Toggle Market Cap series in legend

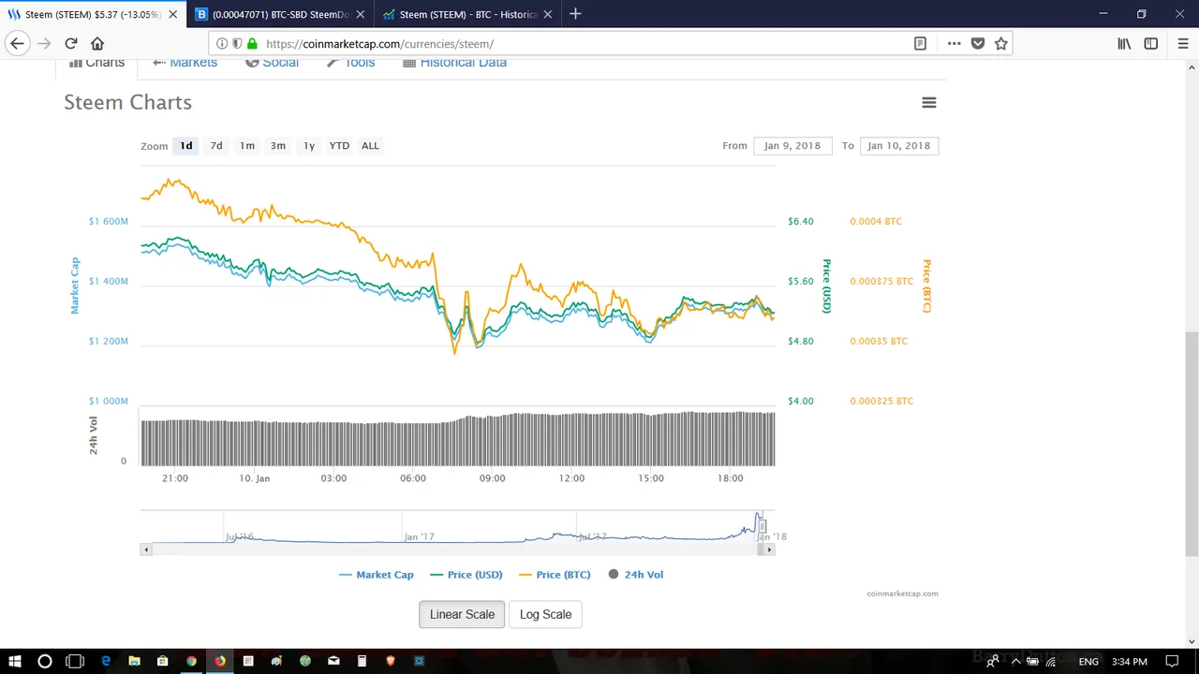click(377, 575)
